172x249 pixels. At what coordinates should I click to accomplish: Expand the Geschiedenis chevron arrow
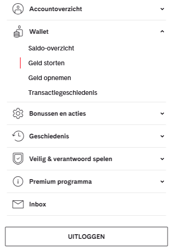click(162, 136)
